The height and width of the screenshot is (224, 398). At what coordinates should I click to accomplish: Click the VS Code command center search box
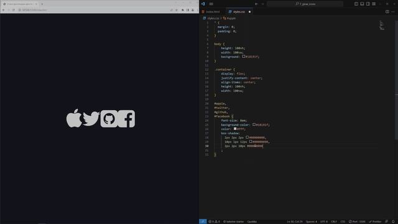(x=305, y=4)
